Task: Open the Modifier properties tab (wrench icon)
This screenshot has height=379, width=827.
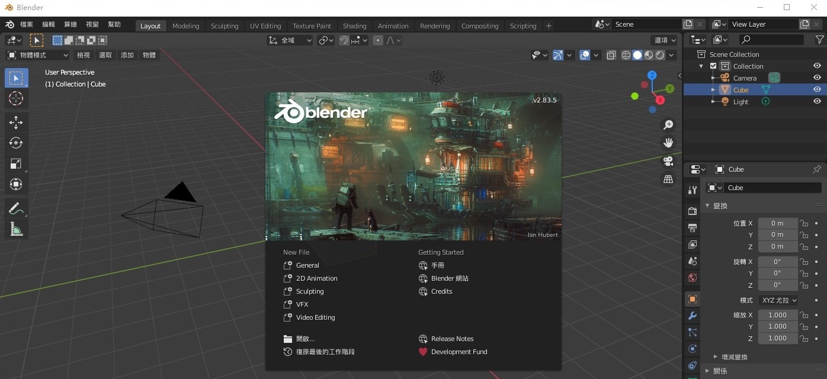Action: pos(691,316)
